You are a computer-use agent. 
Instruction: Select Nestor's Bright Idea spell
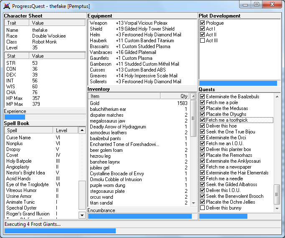coord(42,173)
